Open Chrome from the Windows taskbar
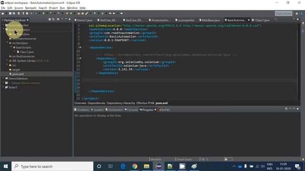The height and width of the screenshot is (171, 305). coord(134,166)
